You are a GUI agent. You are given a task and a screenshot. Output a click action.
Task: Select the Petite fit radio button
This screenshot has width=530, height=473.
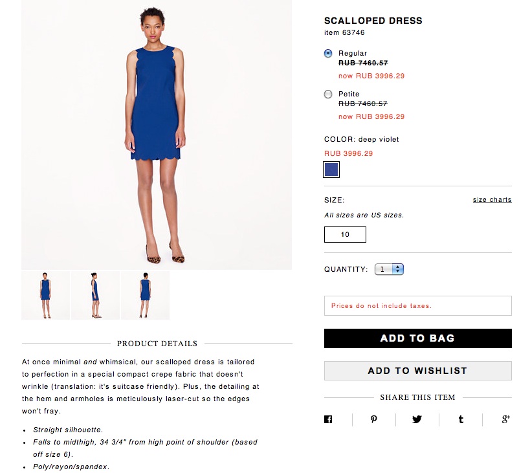point(328,94)
